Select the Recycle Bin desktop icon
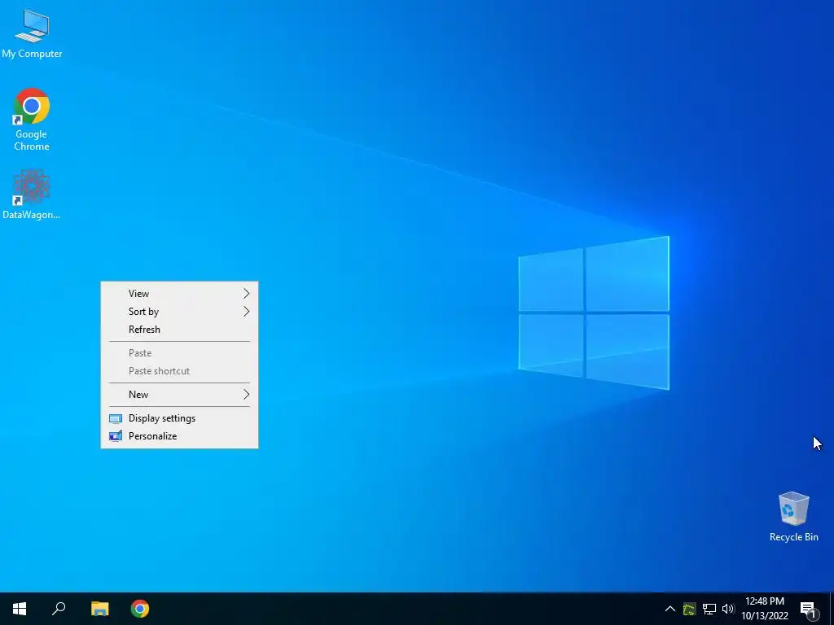This screenshot has width=834, height=625. click(x=793, y=517)
